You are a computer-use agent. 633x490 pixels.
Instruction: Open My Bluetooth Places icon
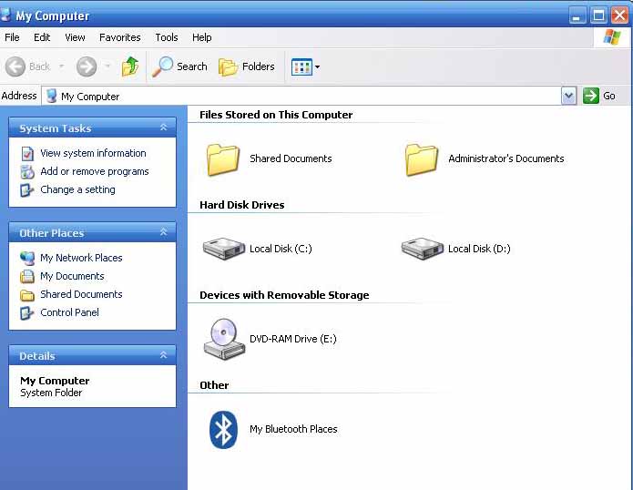224,429
